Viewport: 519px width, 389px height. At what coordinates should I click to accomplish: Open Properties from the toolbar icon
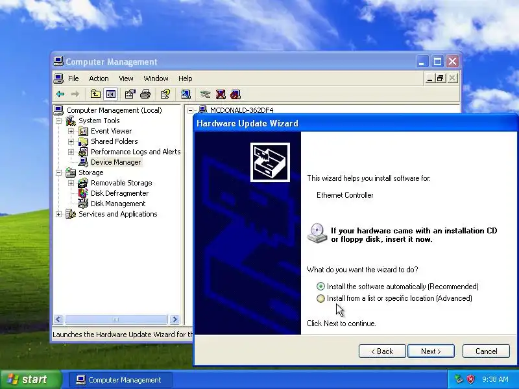(x=130, y=94)
